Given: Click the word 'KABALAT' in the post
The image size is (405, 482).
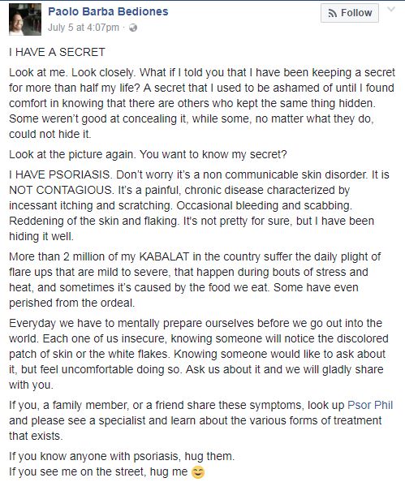Looking at the screenshot, I should pyautogui.click(x=164, y=256).
